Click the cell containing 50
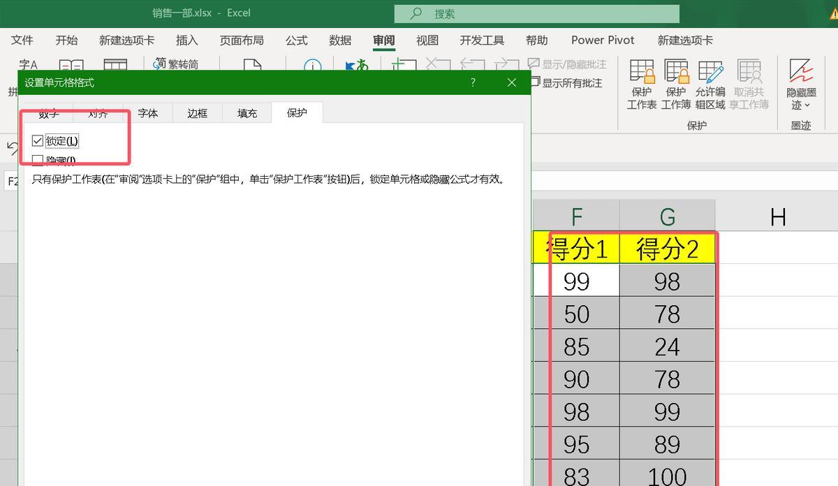The height and width of the screenshot is (486, 838). pyautogui.click(x=576, y=314)
